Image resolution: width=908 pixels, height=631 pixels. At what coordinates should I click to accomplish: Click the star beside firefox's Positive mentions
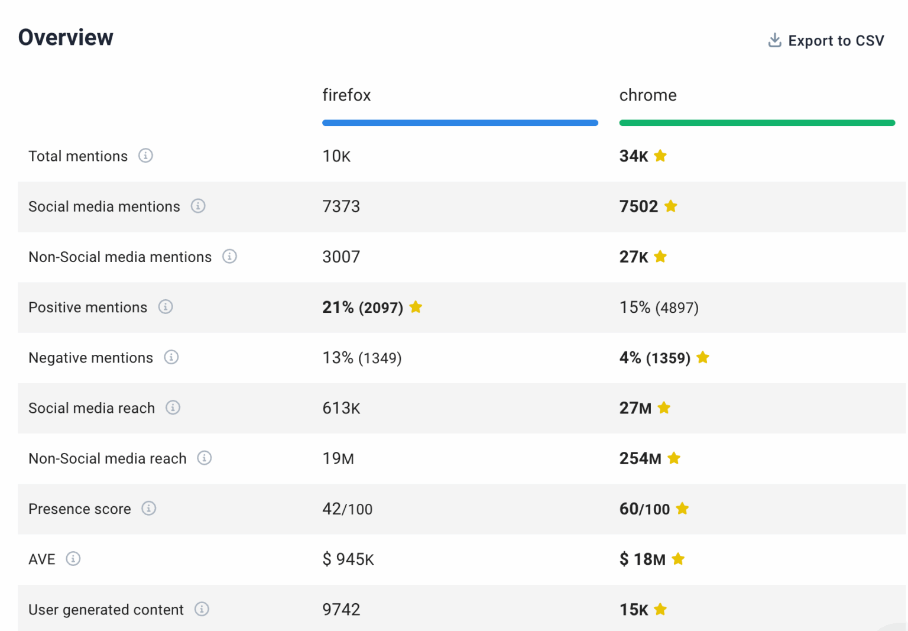[416, 307]
